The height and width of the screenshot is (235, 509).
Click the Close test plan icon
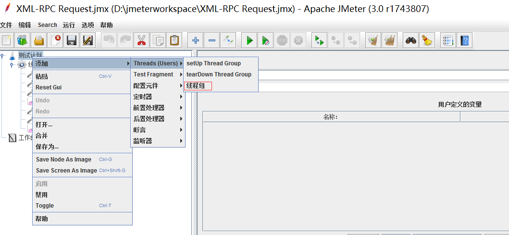click(55, 40)
